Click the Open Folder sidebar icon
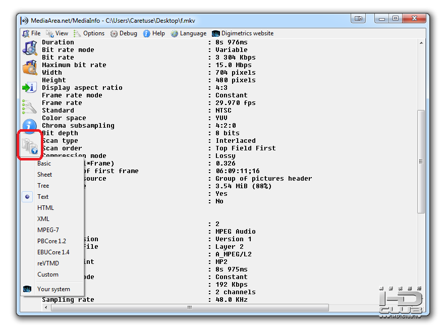448x329 pixels. coord(30,68)
